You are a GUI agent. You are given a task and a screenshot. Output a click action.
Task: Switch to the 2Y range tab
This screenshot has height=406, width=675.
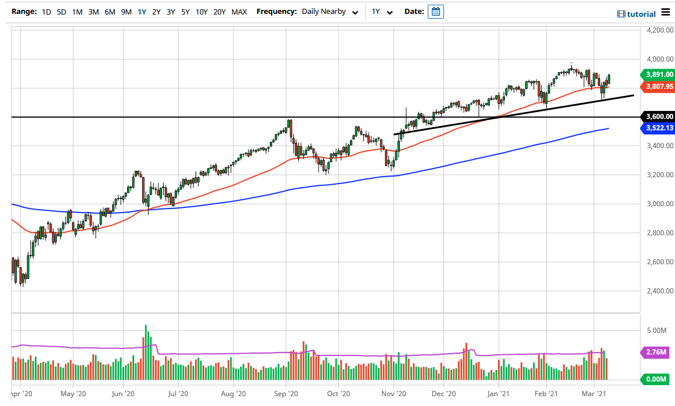(x=156, y=11)
